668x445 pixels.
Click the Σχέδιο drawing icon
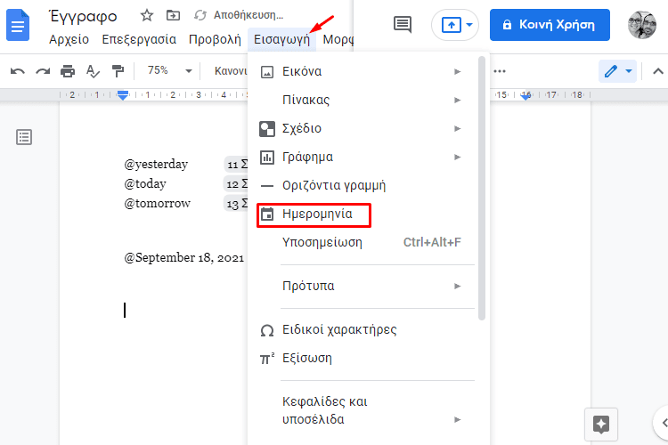pyautogui.click(x=267, y=128)
